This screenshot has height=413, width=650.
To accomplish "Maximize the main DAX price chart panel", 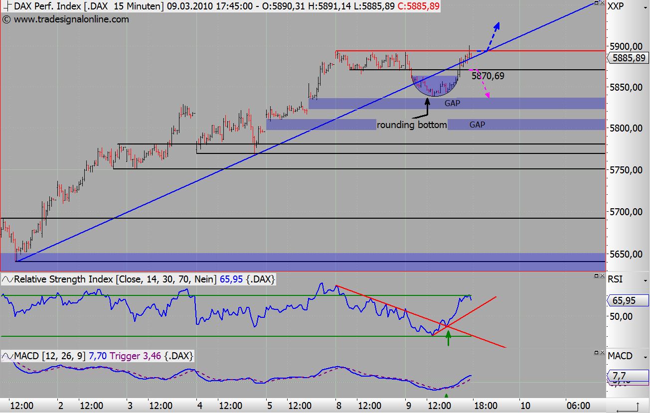I will click(595, 3).
